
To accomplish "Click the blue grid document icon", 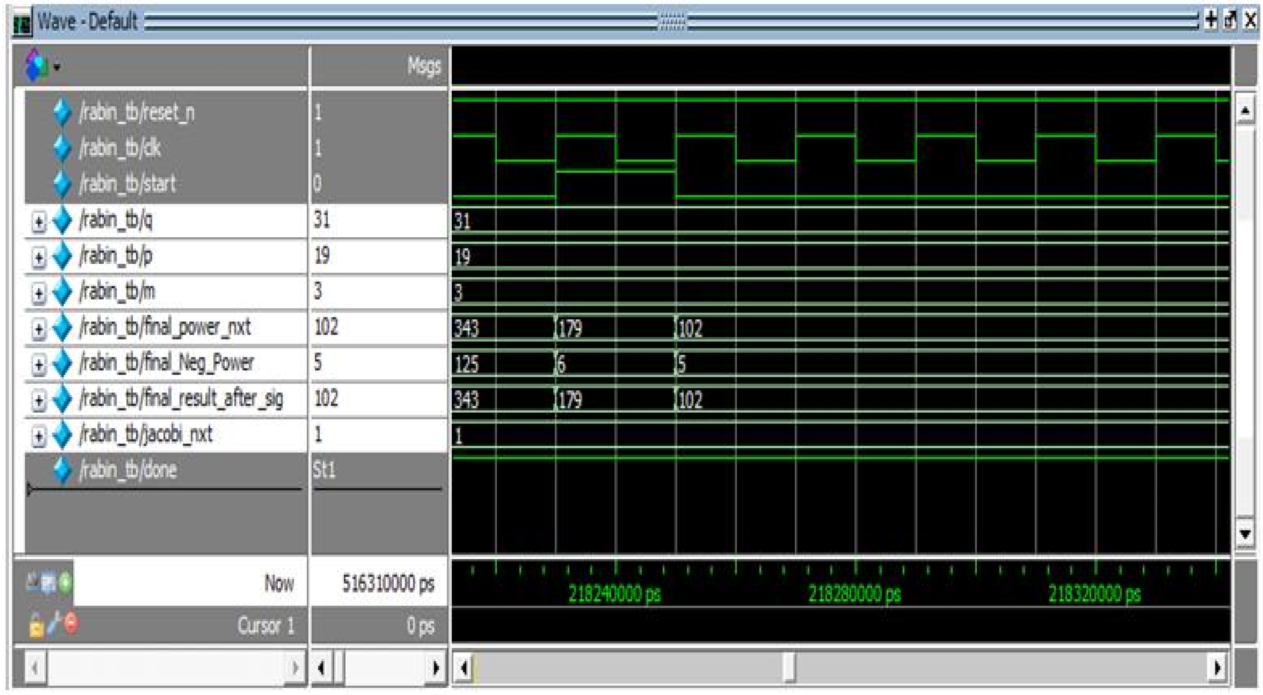I will click(x=48, y=583).
